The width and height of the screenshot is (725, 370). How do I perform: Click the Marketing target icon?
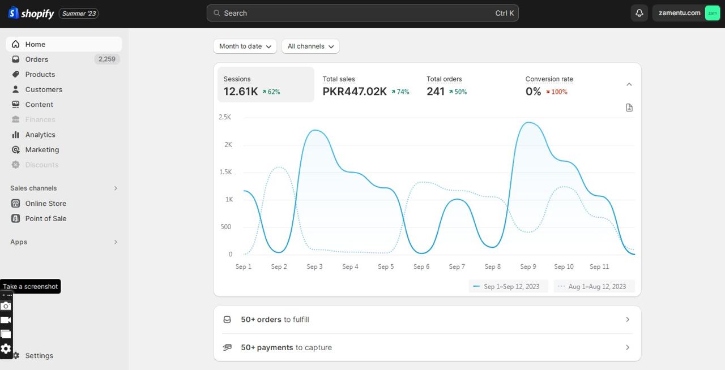click(x=16, y=150)
